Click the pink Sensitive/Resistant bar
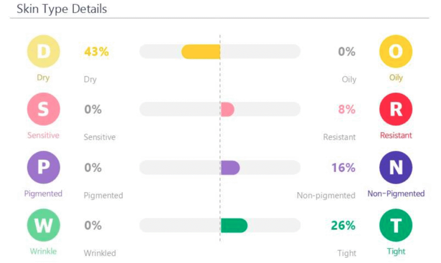Screen dimensions: 441x263 click(x=227, y=109)
